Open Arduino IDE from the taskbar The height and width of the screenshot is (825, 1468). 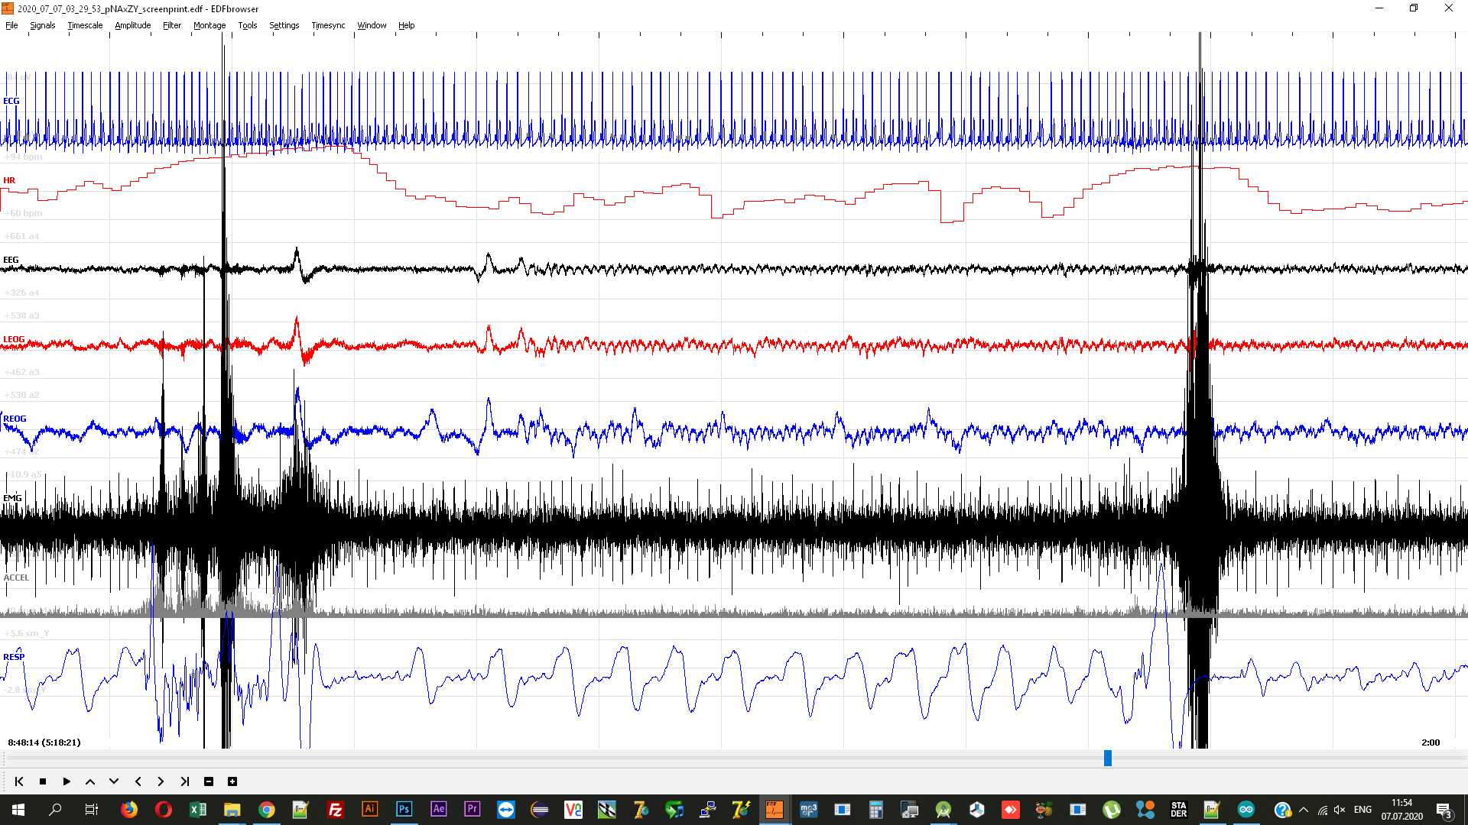[x=1246, y=810]
